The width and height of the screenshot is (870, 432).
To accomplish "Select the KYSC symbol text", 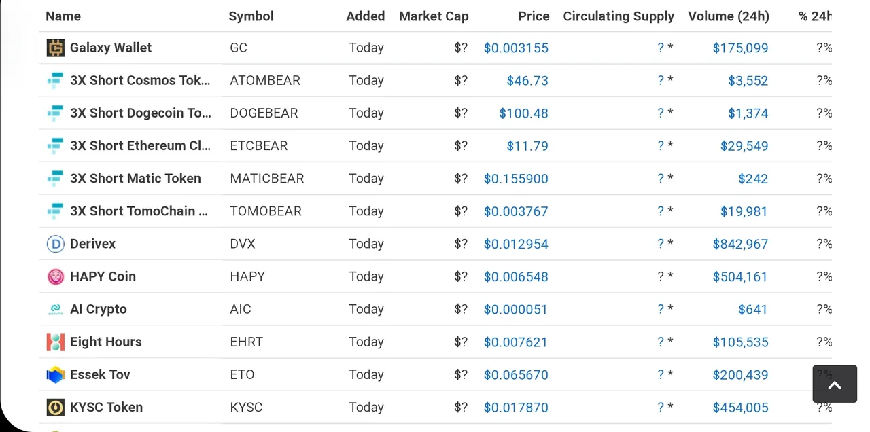I will coord(246,407).
